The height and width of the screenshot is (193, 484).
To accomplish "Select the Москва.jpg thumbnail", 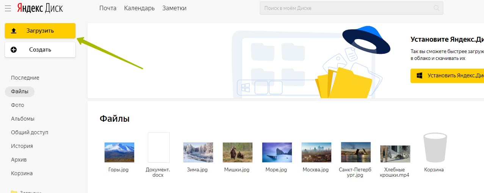I will (x=316, y=152).
